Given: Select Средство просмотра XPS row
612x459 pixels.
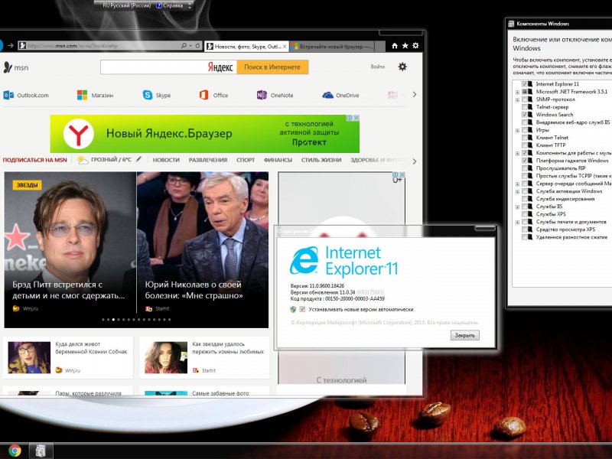Looking at the screenshot, I should pyautogui.click(x=565, y=229).
